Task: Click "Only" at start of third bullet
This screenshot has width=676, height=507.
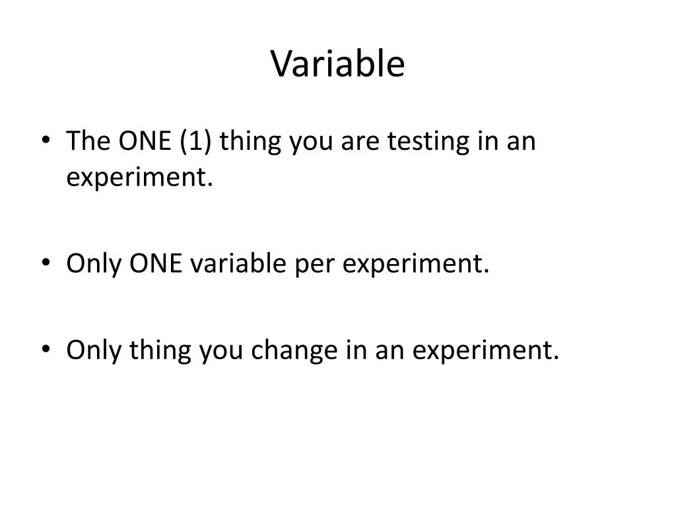Action: [x=94, y=350]
